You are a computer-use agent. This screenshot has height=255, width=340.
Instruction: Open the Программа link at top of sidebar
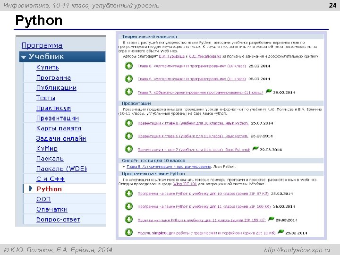(x=42, y=45)
